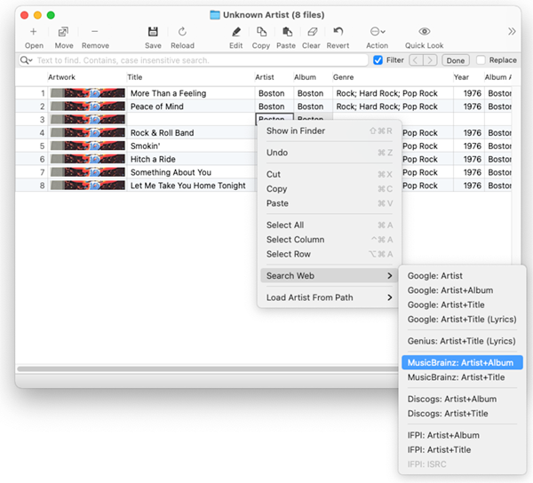Select Google: Artist search option
The height and width of the screenshot is (483, 533).
[x=462, y=276]
